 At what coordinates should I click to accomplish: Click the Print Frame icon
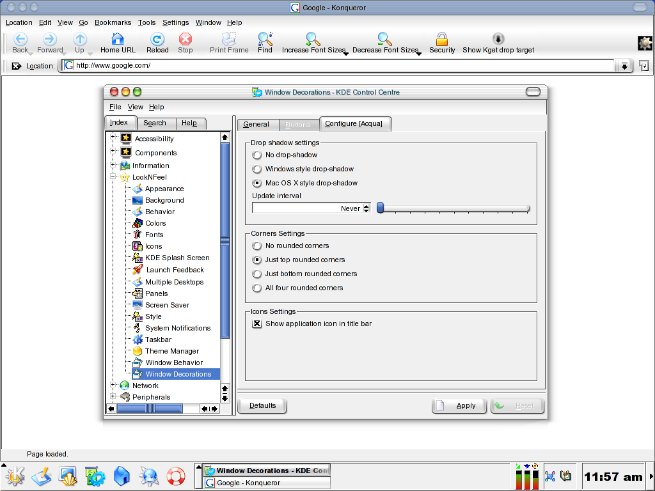tap(229, 39)
